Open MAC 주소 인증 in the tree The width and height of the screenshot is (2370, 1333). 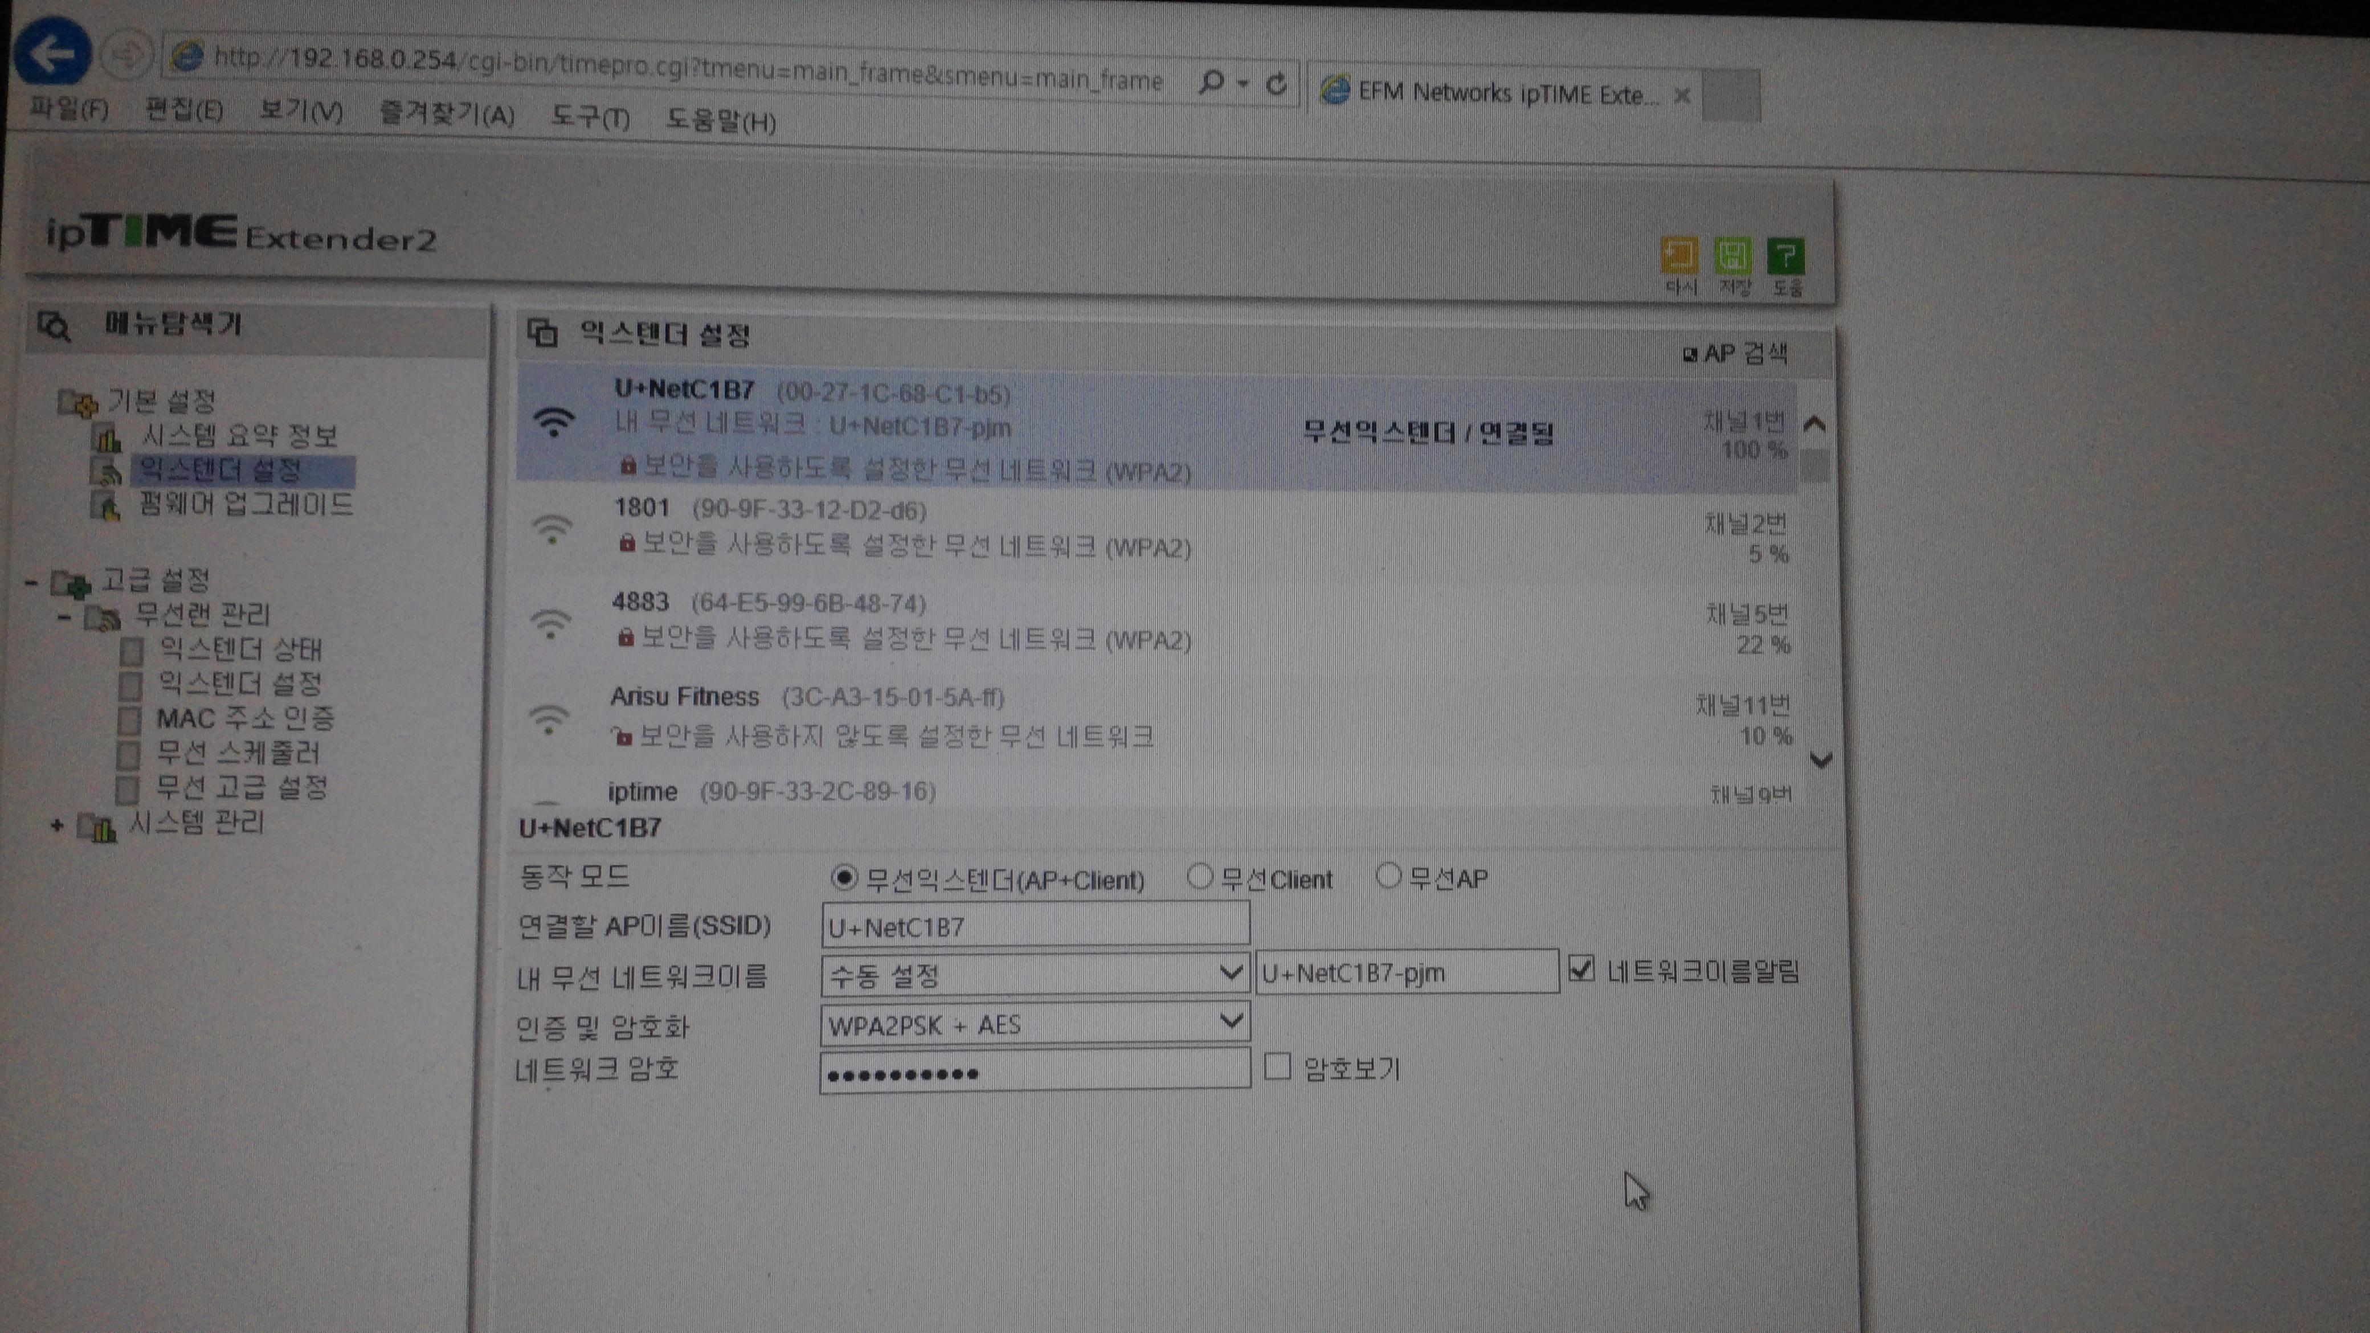tap(245, 718)
